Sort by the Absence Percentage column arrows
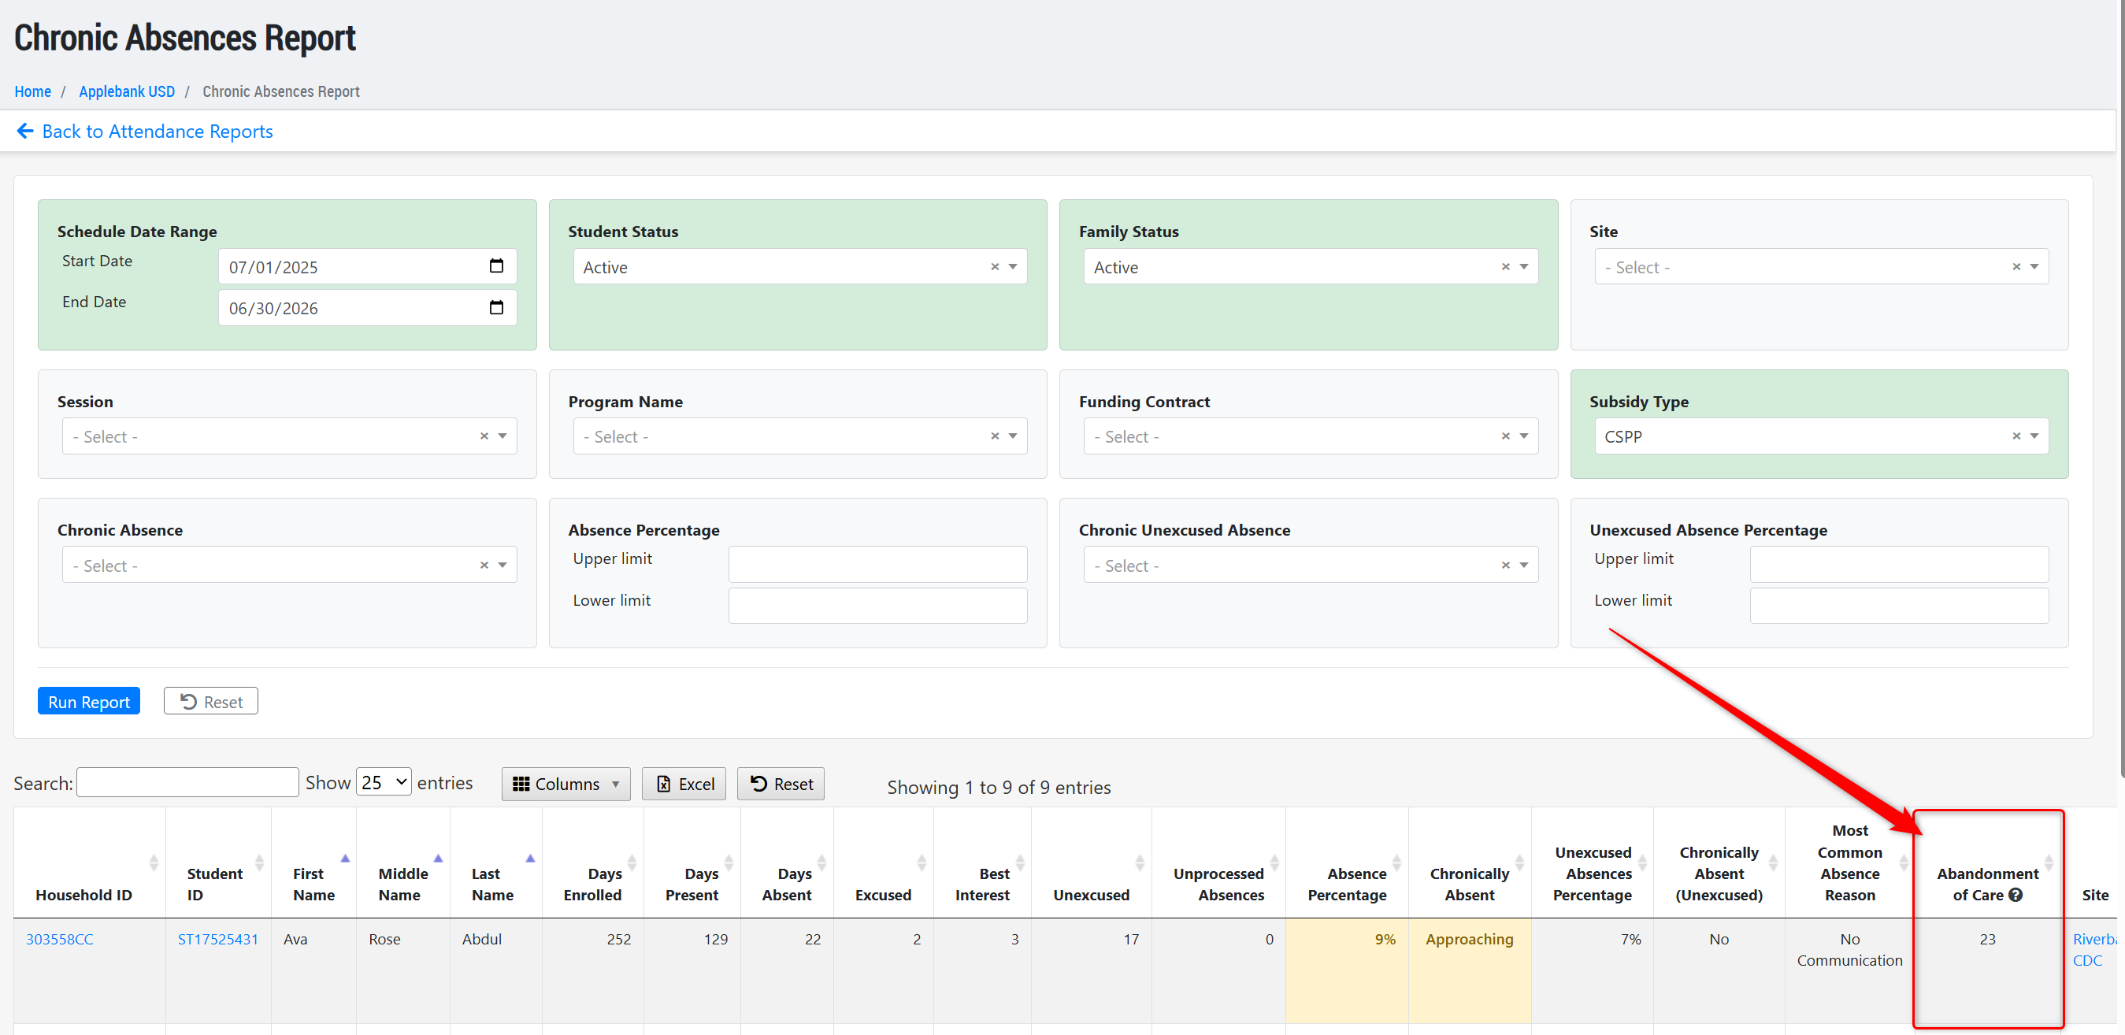 pos(1396,862)
